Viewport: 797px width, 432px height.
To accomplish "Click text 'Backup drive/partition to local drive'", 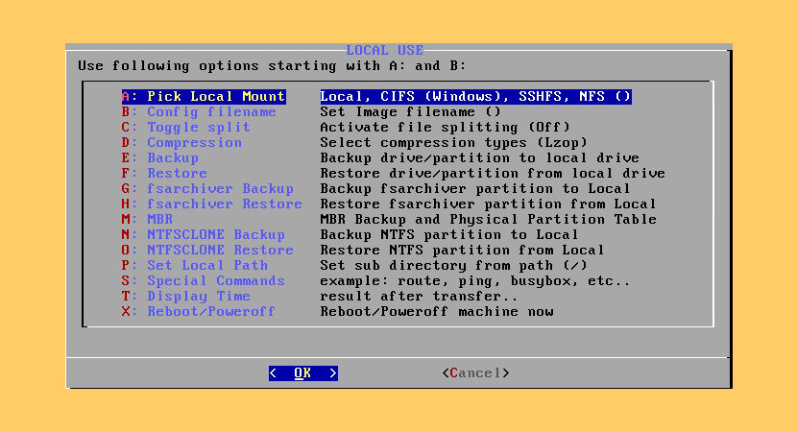I will click(479, 157).
